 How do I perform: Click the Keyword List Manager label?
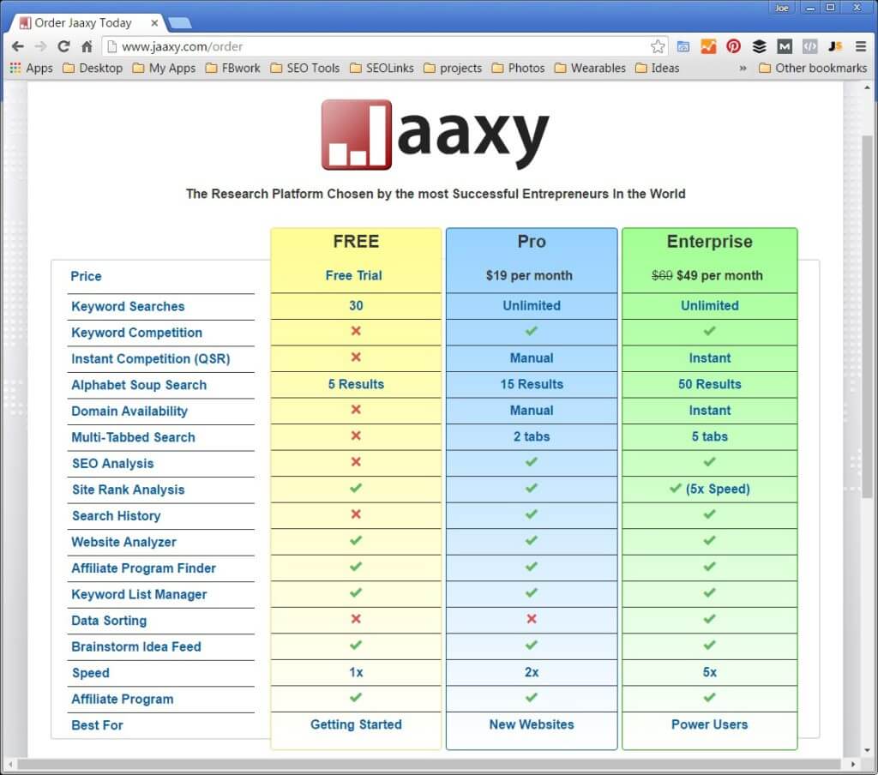(139, 595)
